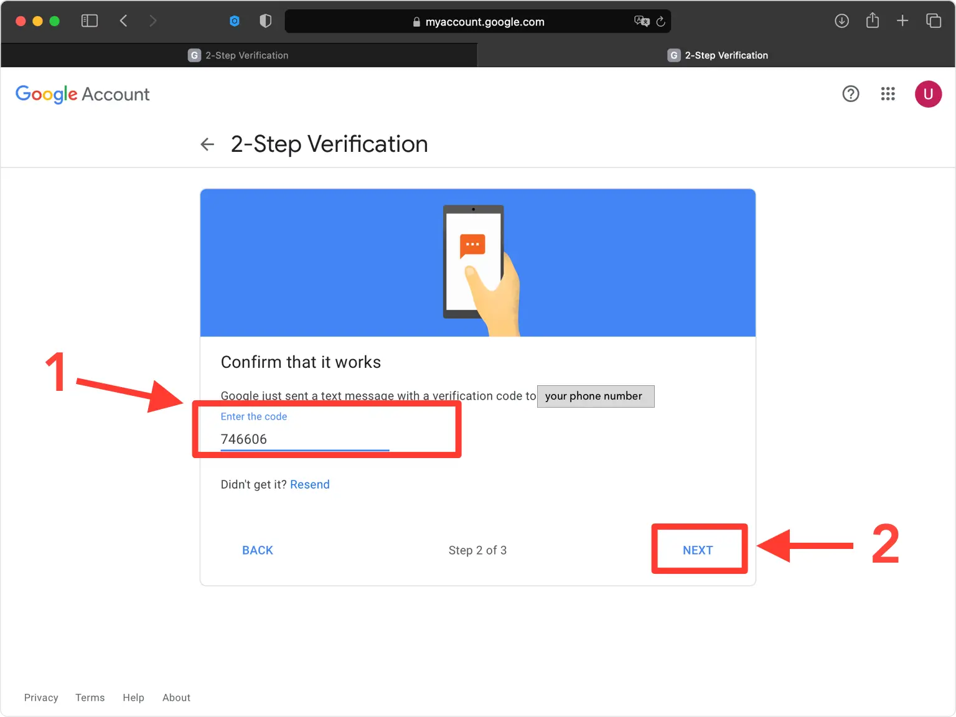
Task: Open the account avatar U
Action: pos(928,94)
